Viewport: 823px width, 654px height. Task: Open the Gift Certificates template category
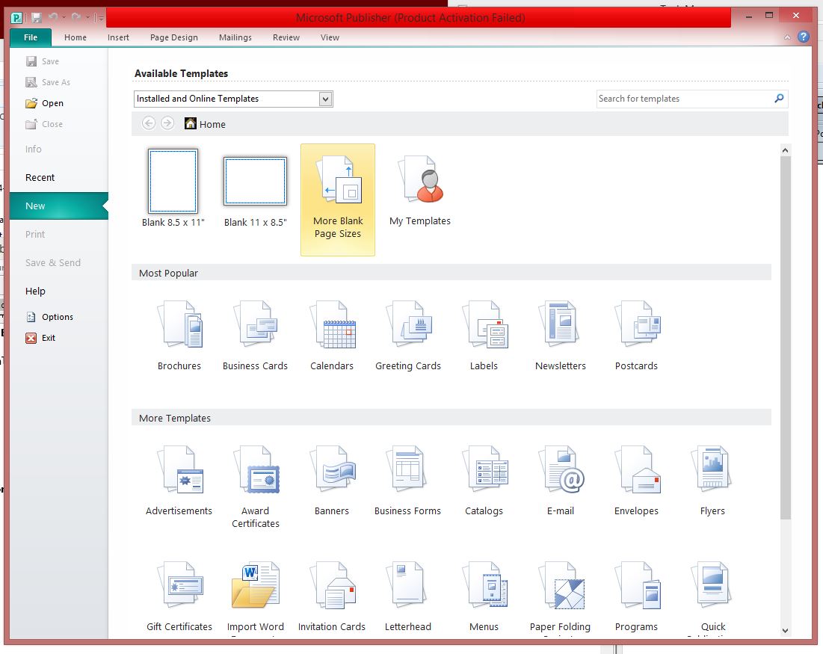click(179, 596)
